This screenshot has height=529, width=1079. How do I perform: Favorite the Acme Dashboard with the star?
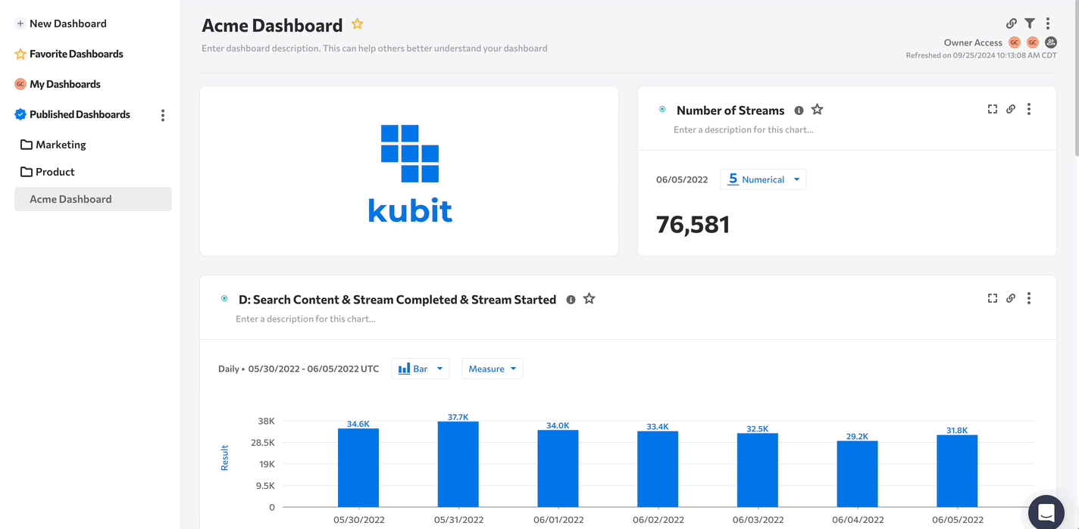tap(358, 24)
